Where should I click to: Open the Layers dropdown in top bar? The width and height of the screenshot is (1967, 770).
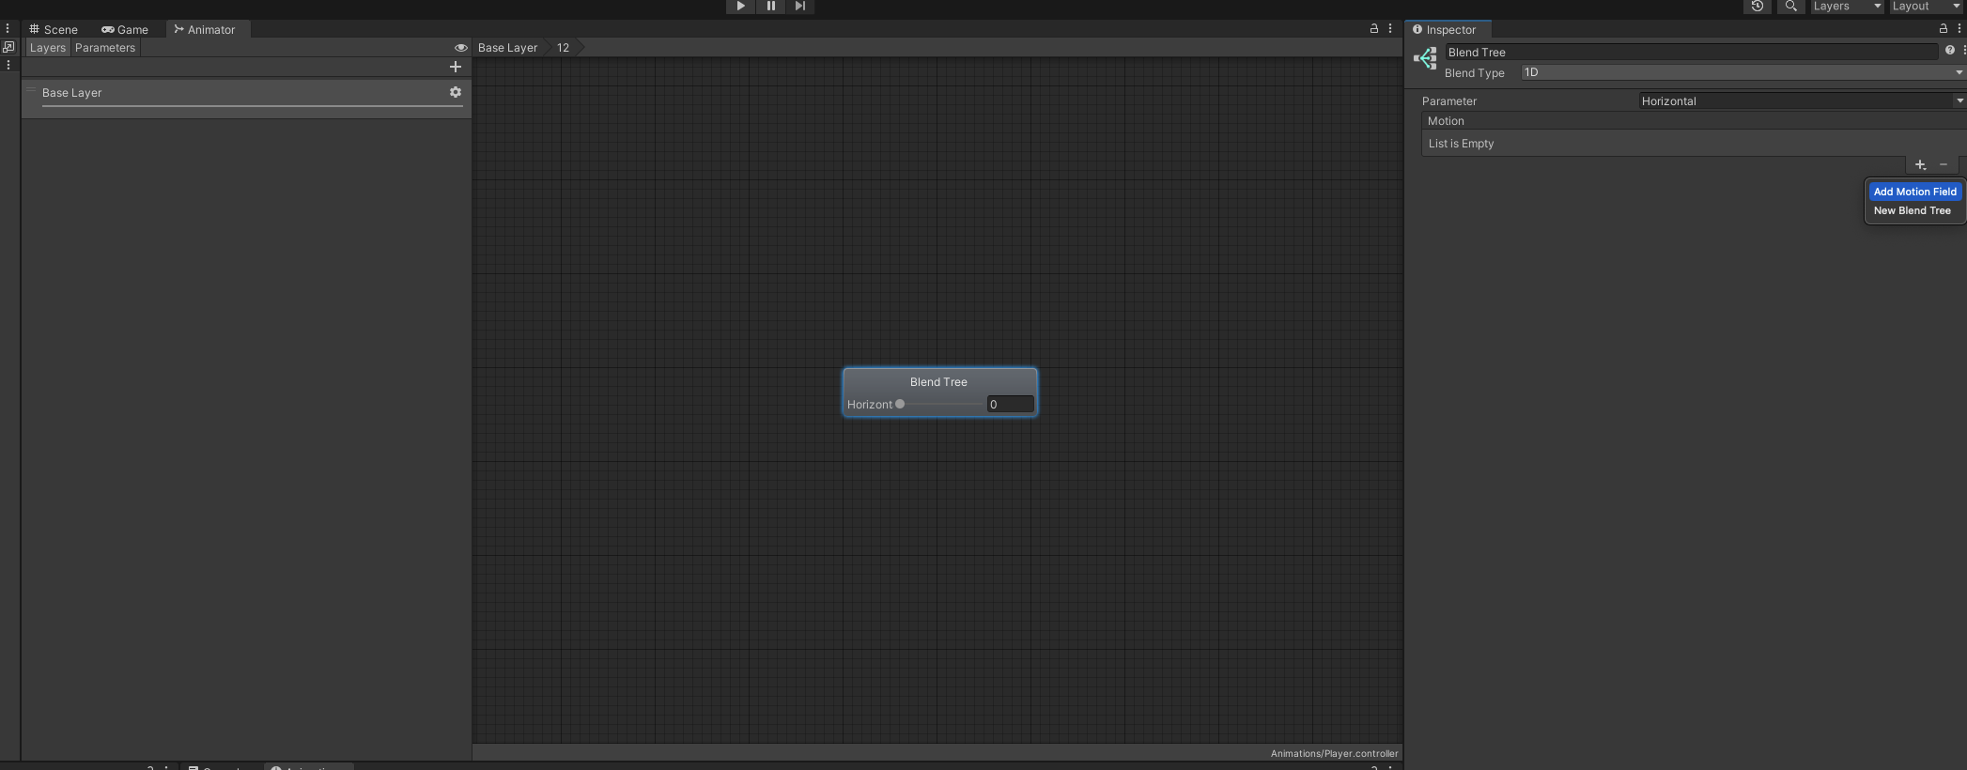[1846, 7]
